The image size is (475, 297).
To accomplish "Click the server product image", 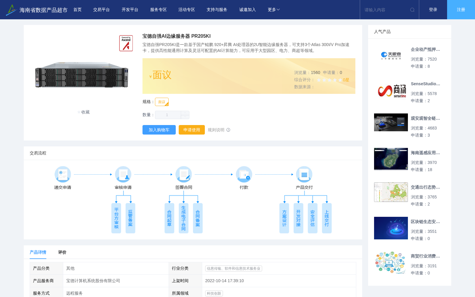I will 82,75.
